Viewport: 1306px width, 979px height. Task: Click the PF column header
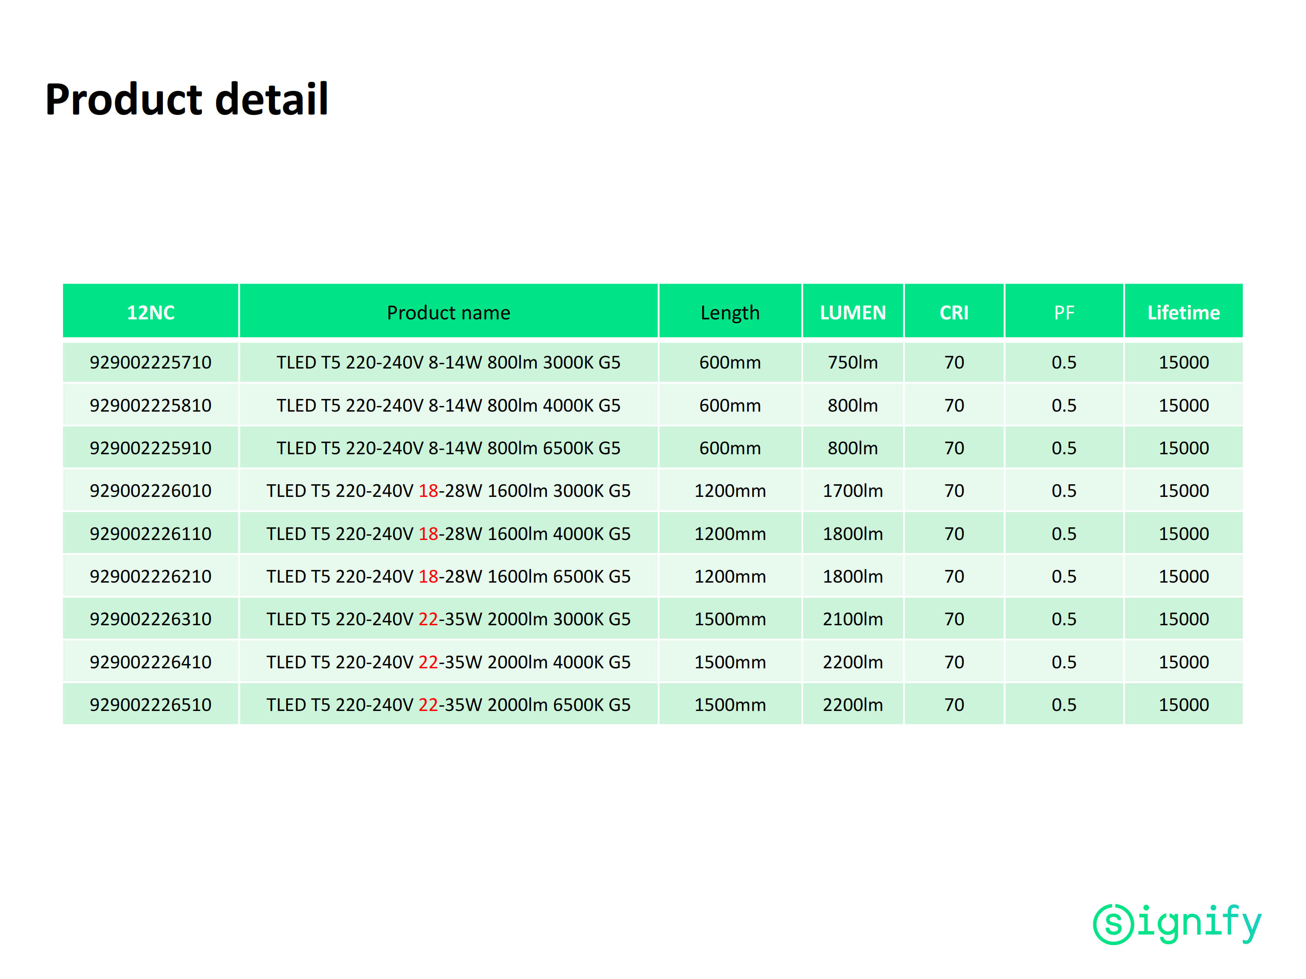coord(1064,312)
